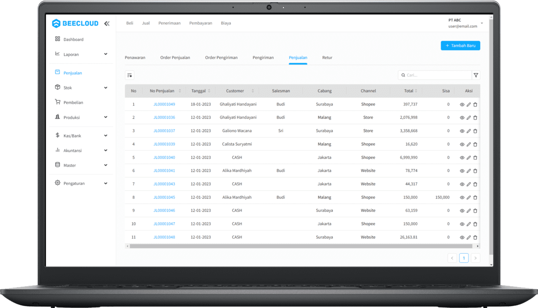
Task: Edit sale JL00001048 with pencil icon
Action: [469, 238]
